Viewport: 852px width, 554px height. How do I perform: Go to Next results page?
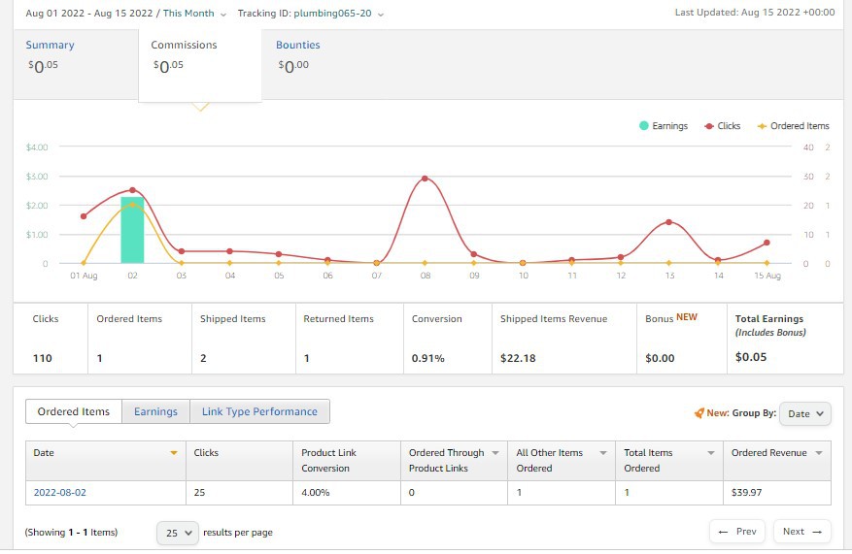click(802, 532)
